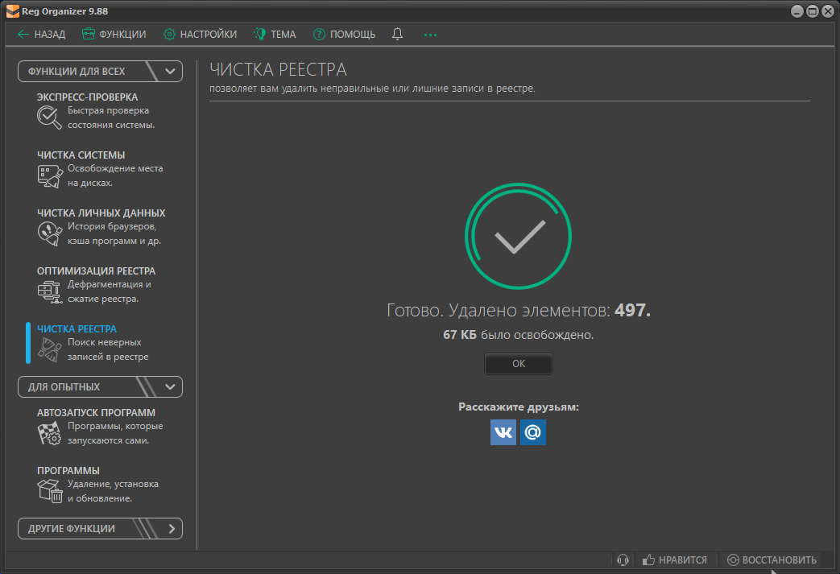Click the Mail.ru @ share icon
Image resolution: width=840 pixels, height=574 pixels.
click(x=532, y=432)
